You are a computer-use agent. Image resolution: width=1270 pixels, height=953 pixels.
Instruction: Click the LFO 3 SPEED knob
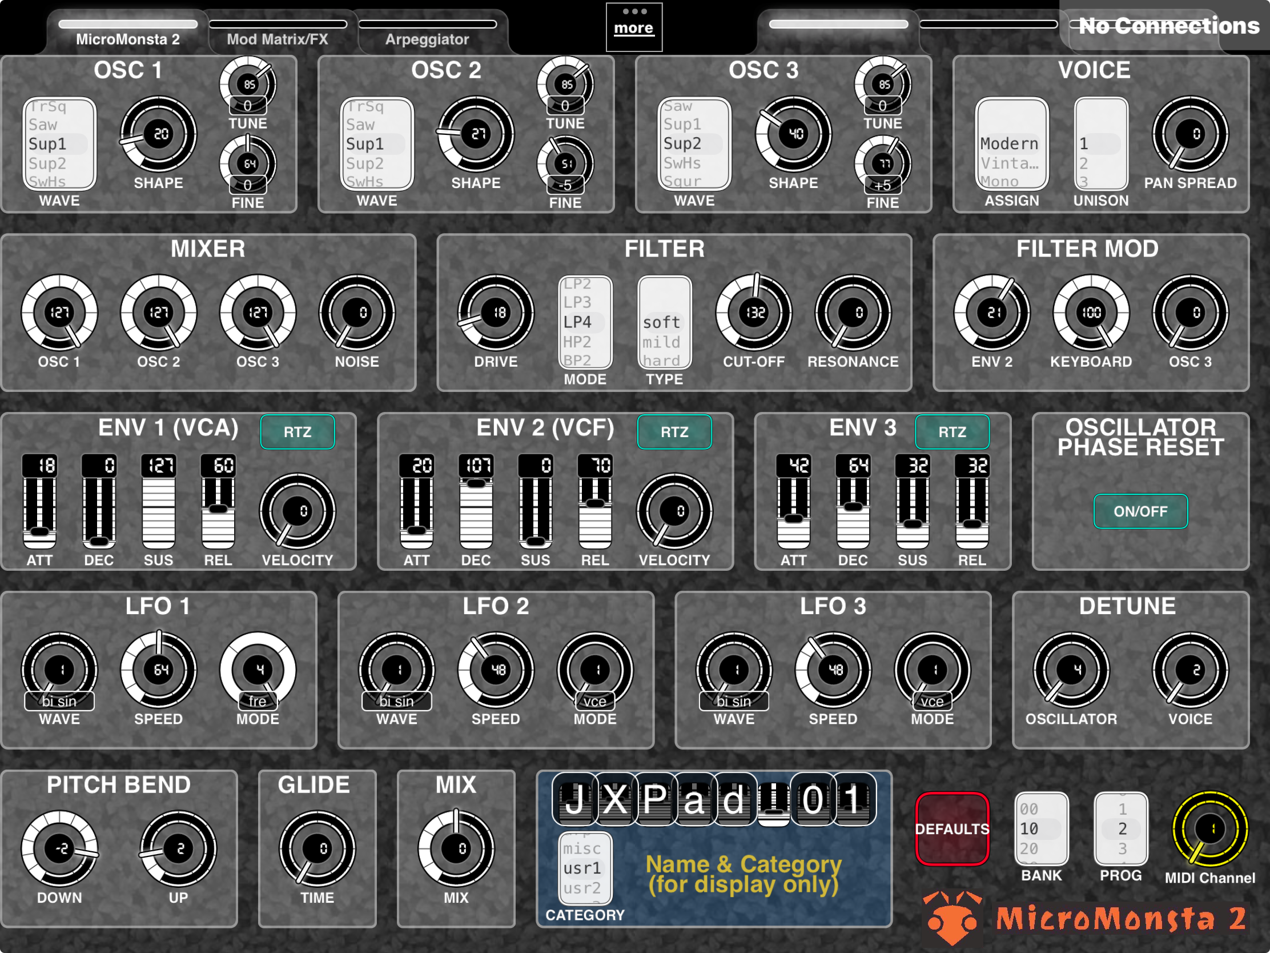pyautogui.click(x=833, y=670)
